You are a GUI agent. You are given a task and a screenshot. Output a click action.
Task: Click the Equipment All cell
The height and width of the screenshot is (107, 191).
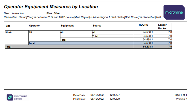point(62,32)
